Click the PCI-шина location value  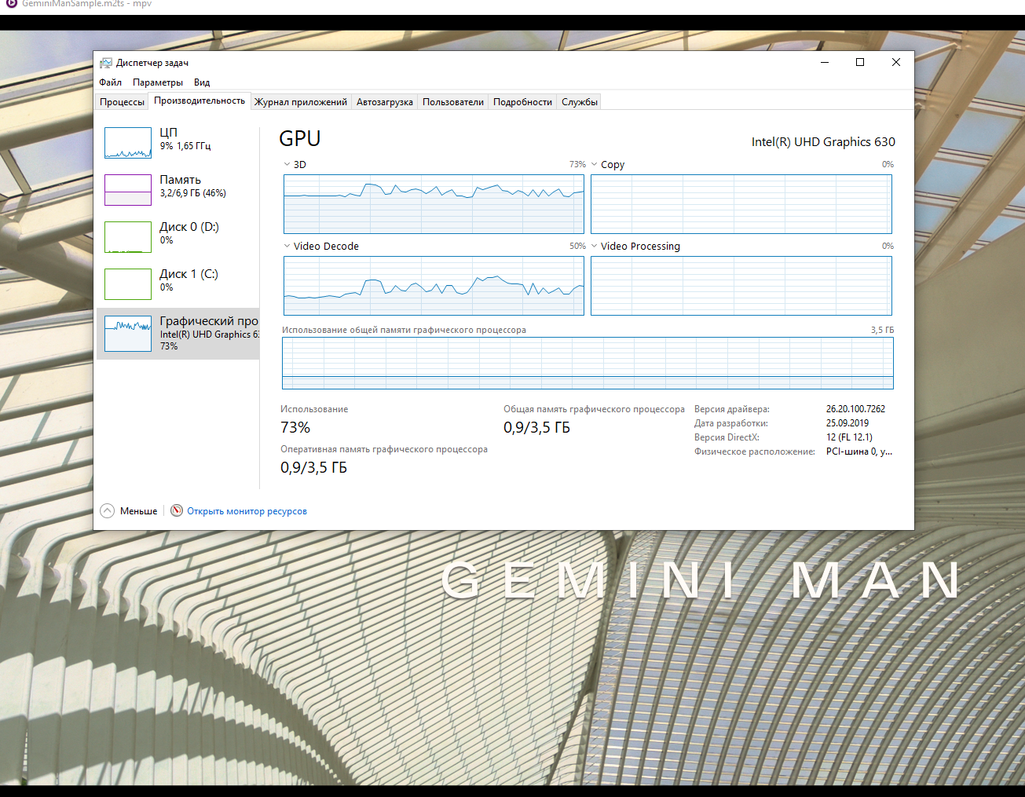pyautogui.click(x=859, y=452)
